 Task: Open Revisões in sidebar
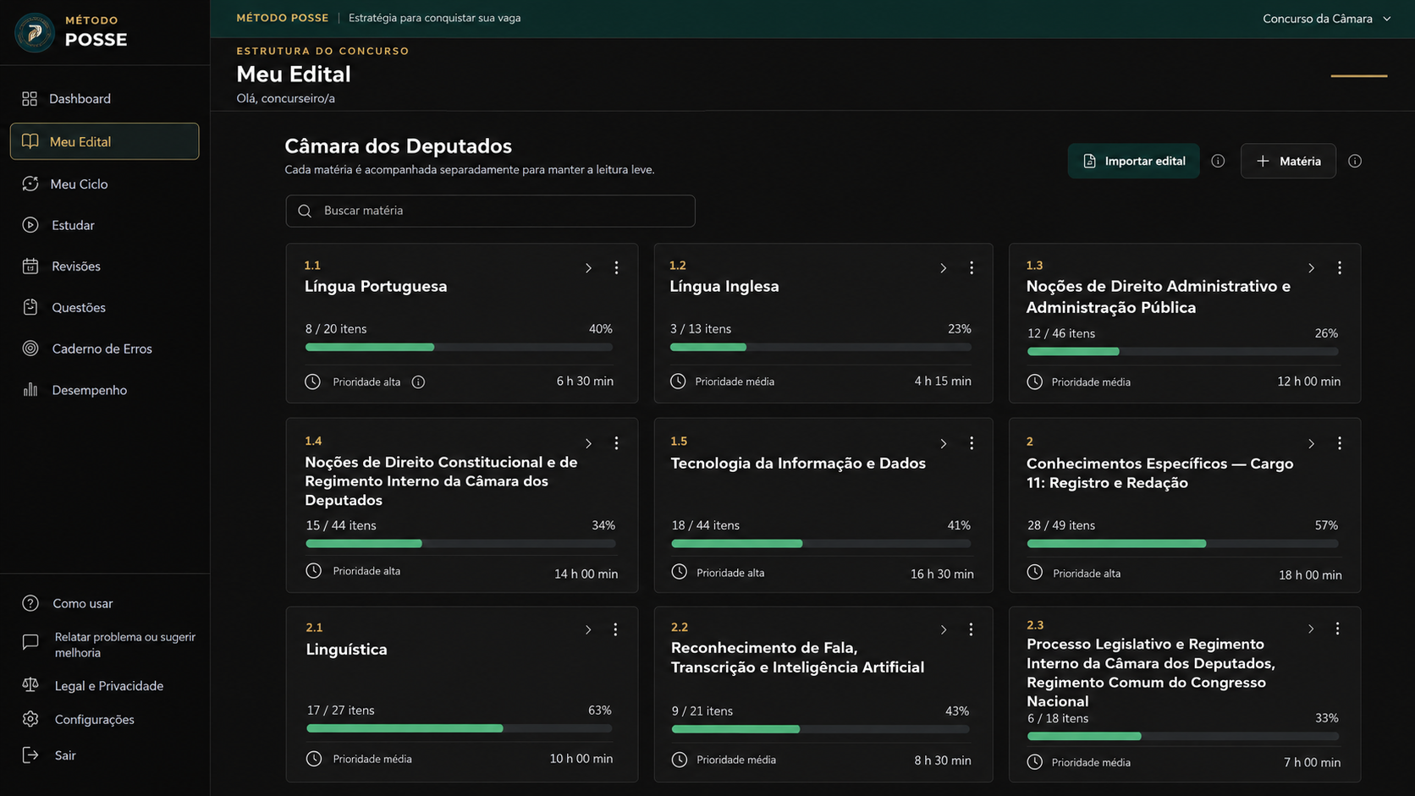[x=104, y=266]
